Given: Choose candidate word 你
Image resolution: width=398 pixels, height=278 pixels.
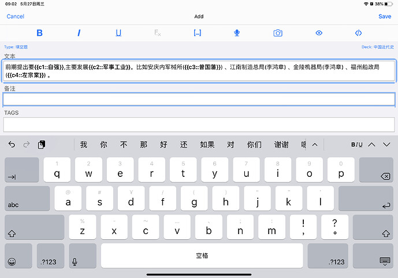Looking at the screenshot, I should (103, 144).
